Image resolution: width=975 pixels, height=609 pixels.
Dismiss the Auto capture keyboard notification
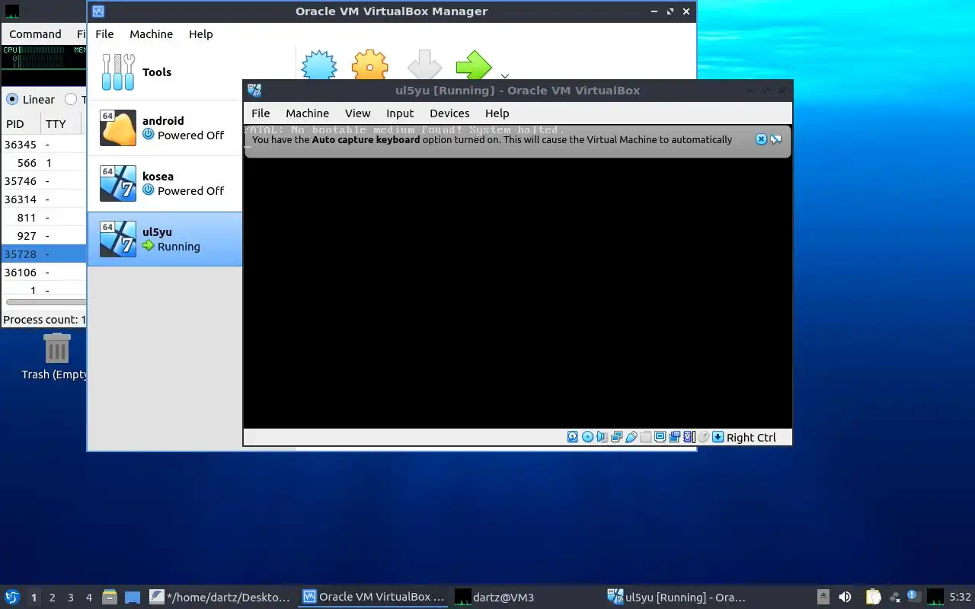click(x=761, y=139)
